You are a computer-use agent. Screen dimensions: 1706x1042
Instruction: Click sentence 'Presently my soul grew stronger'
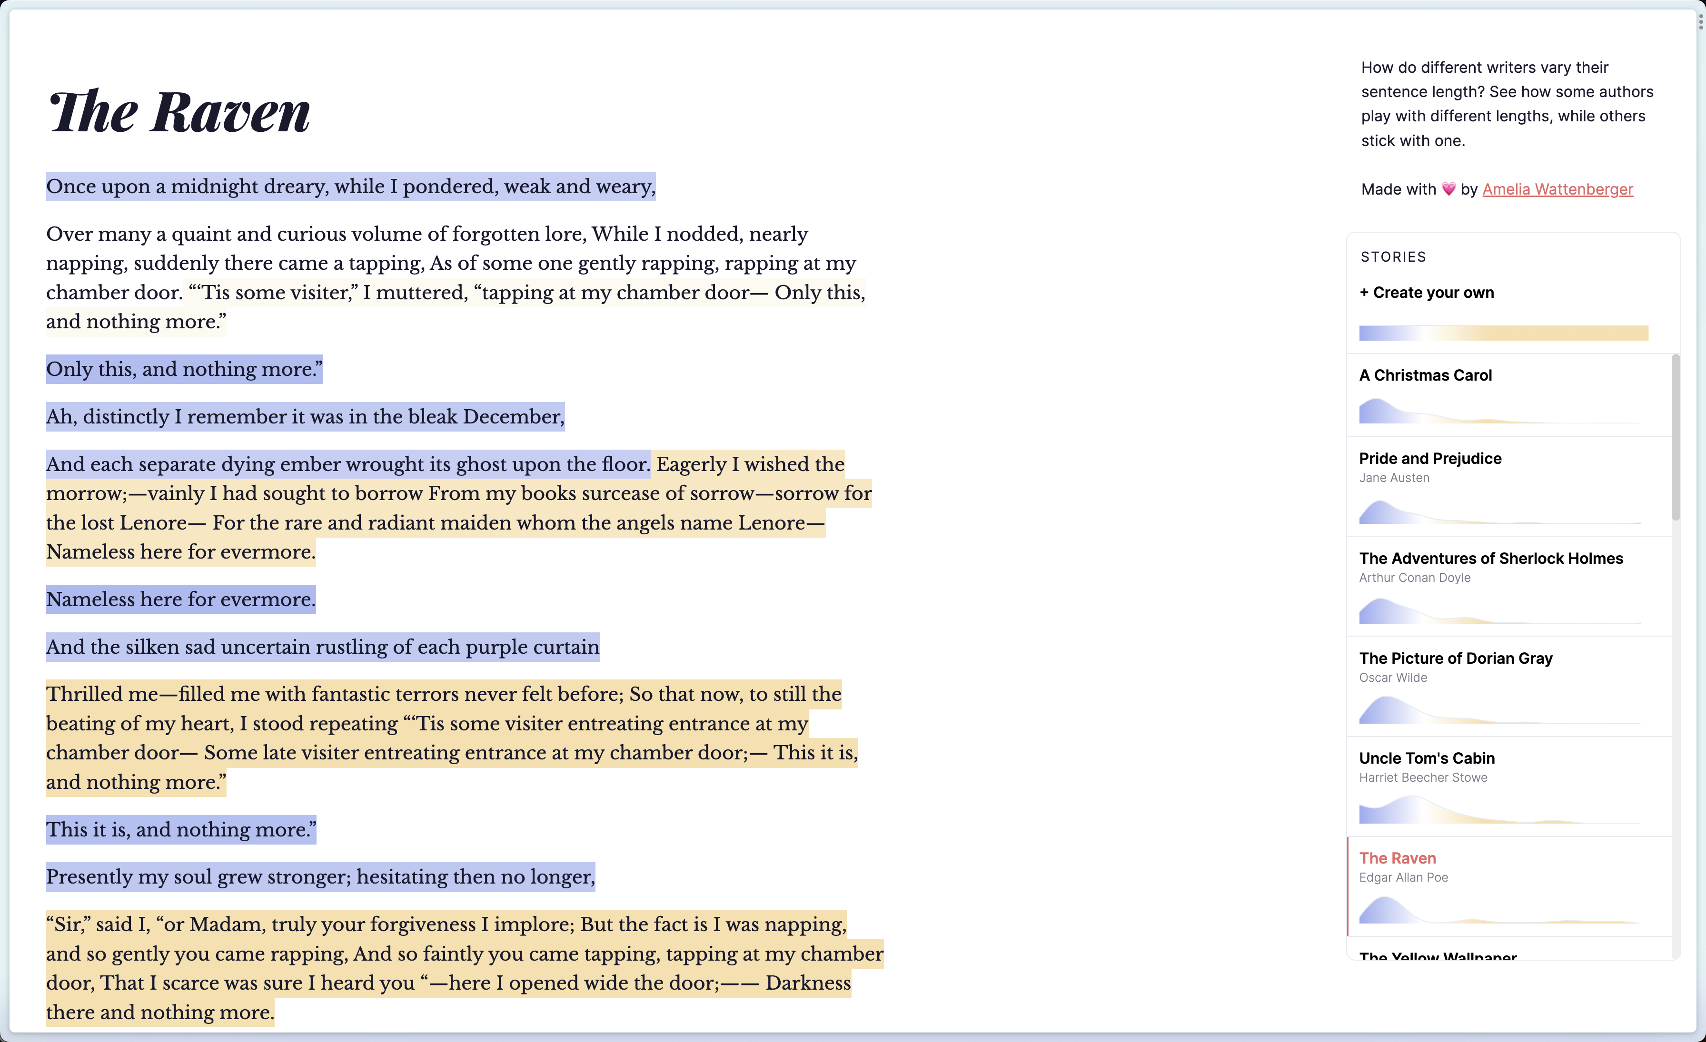tap(320, 876)
